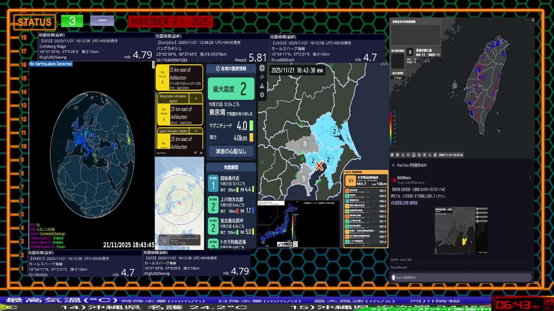Select the 宮古島北西沖 earthquake history entry

click(x=231, y=226)
